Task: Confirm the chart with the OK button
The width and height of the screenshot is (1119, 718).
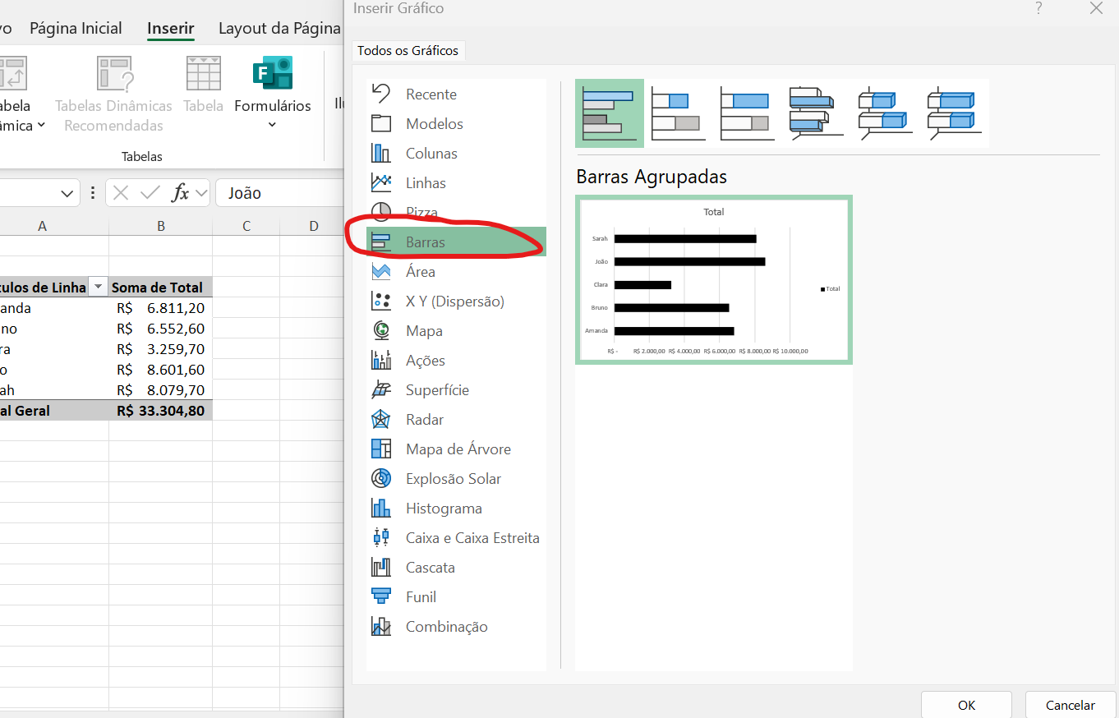Action: click(966, 705)
